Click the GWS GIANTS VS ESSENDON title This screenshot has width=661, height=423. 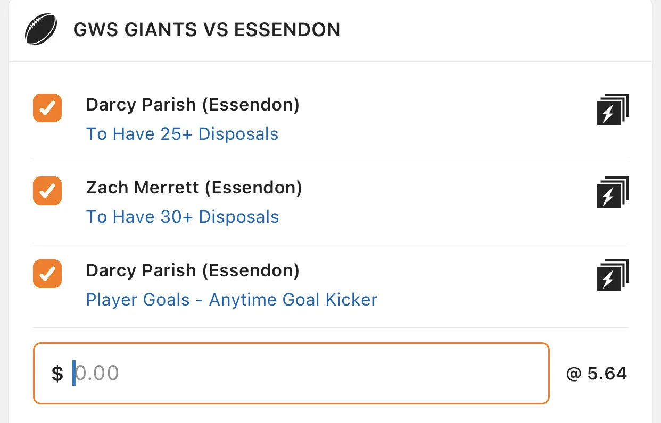[206, 30]
